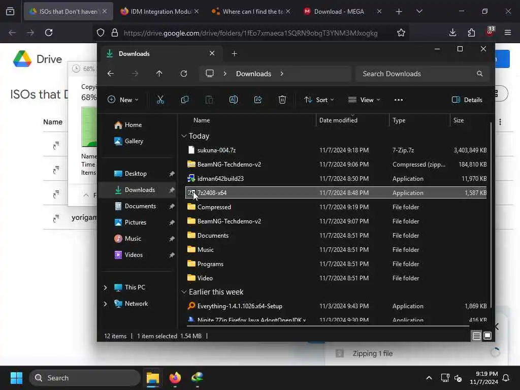The image size is (520, 390).
Task: Click the chevron after Downloads in address bar
Action: coord(282,74)
